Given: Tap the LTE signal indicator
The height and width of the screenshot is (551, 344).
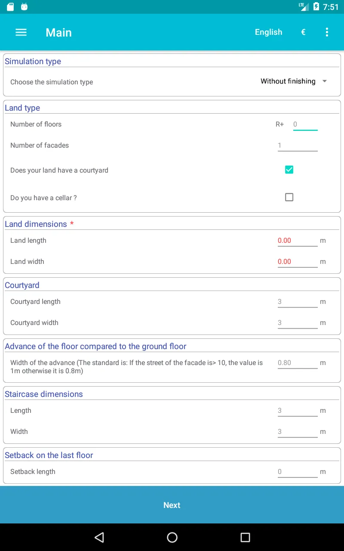Looking at the screenshot, I should click(304, 7).
